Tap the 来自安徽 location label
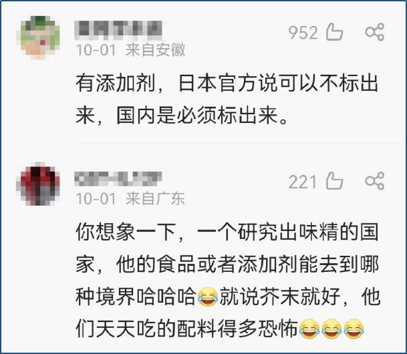 pyautogui.click(x=155, y=50)
